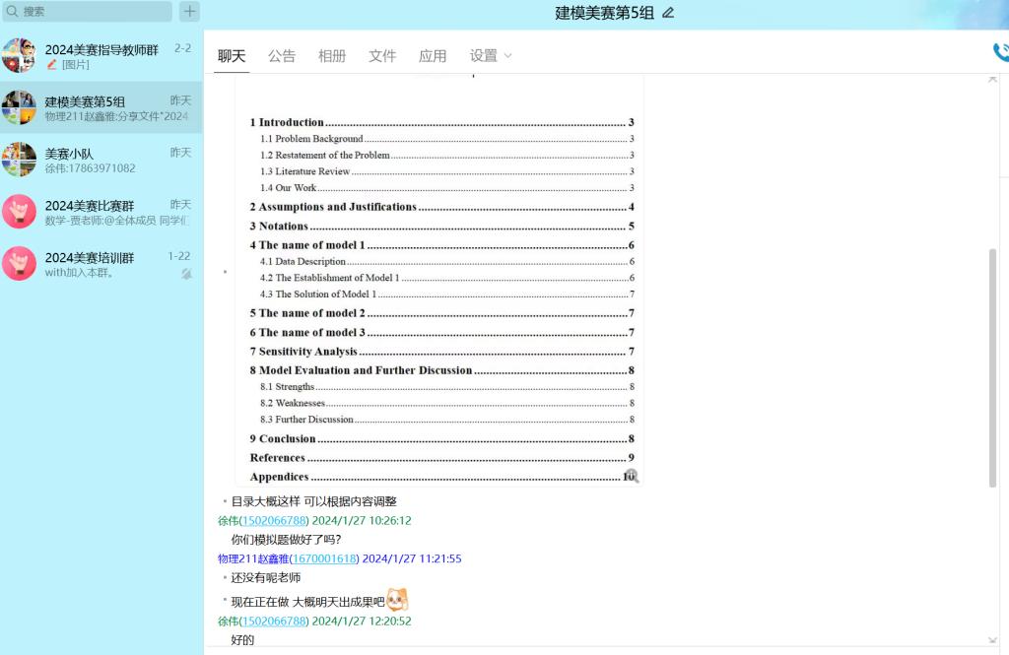Jump to bottom with the scroll-down arrow
Screen dimensions: 1009x655
click(x=992, y=640)
